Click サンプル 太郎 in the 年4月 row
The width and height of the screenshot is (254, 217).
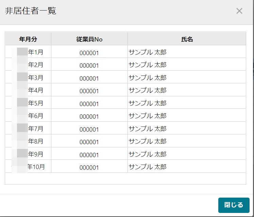148,90
